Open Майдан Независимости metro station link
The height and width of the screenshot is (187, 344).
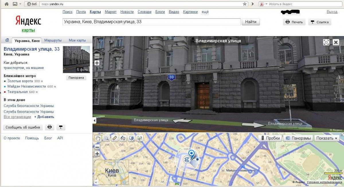27,86
